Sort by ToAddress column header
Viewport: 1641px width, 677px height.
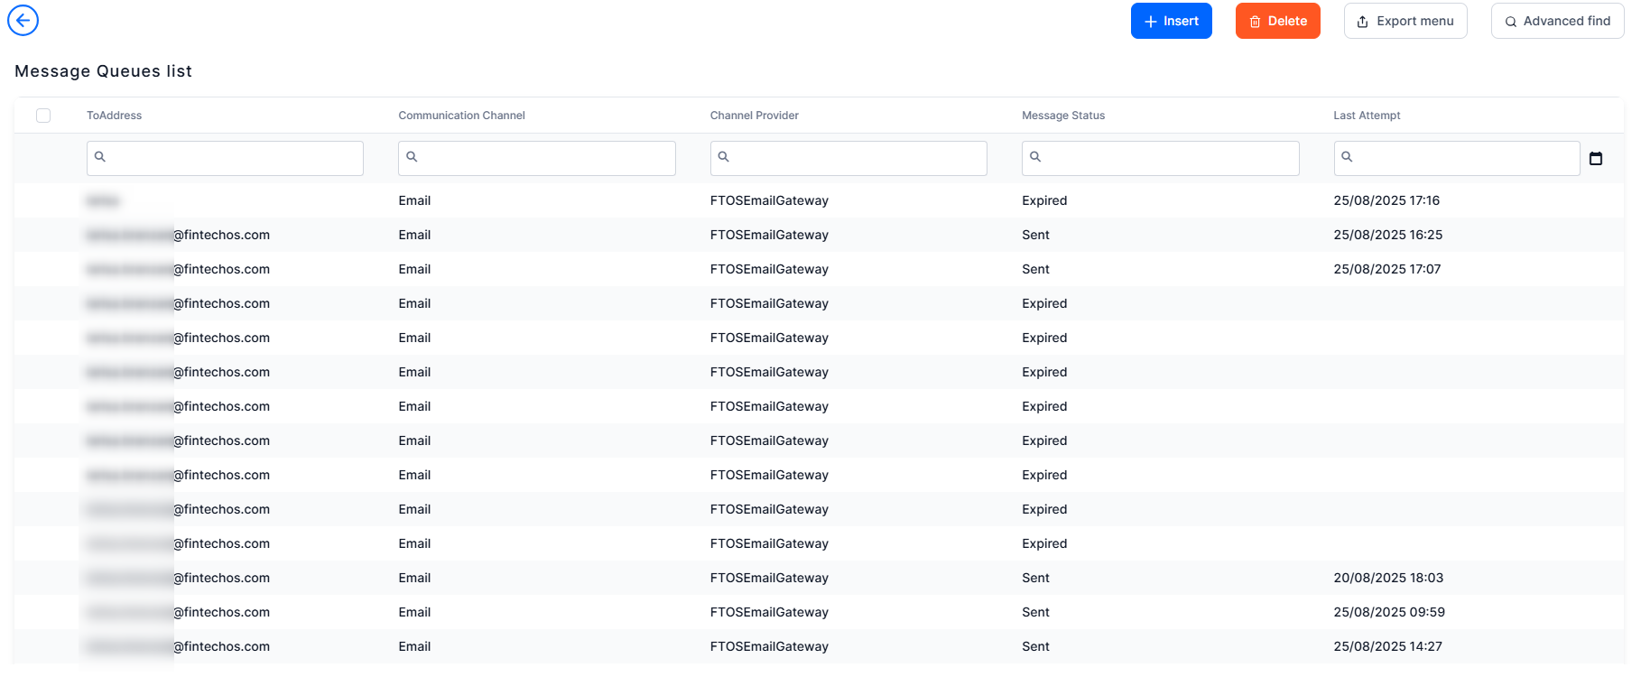click(x=115, y=116)
